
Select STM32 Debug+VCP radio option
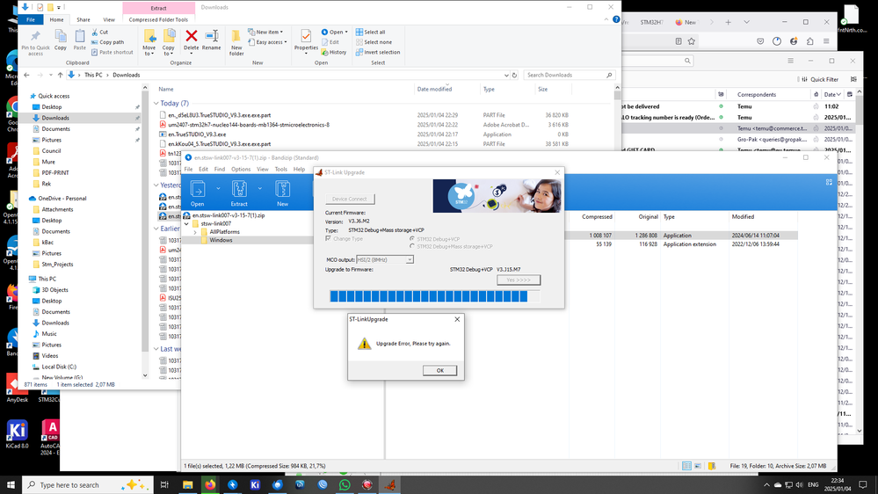[412, 239]
